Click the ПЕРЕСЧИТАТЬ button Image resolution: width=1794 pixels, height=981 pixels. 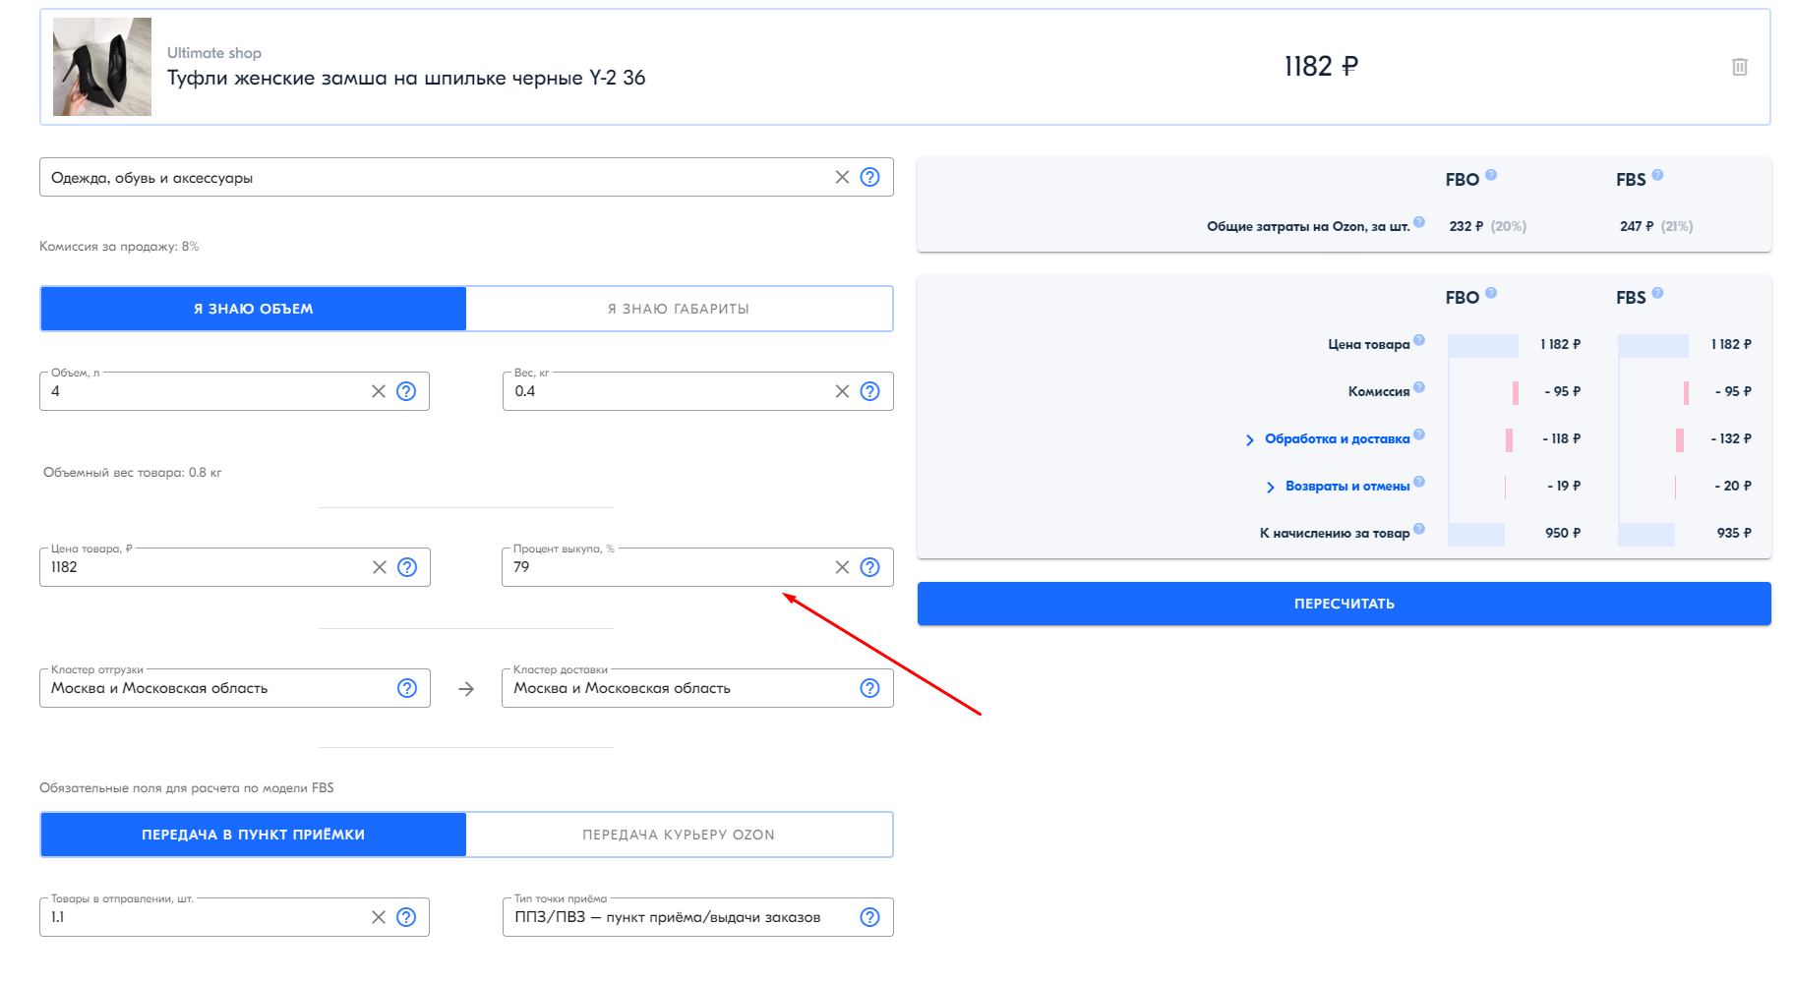tap(1344, 604)
